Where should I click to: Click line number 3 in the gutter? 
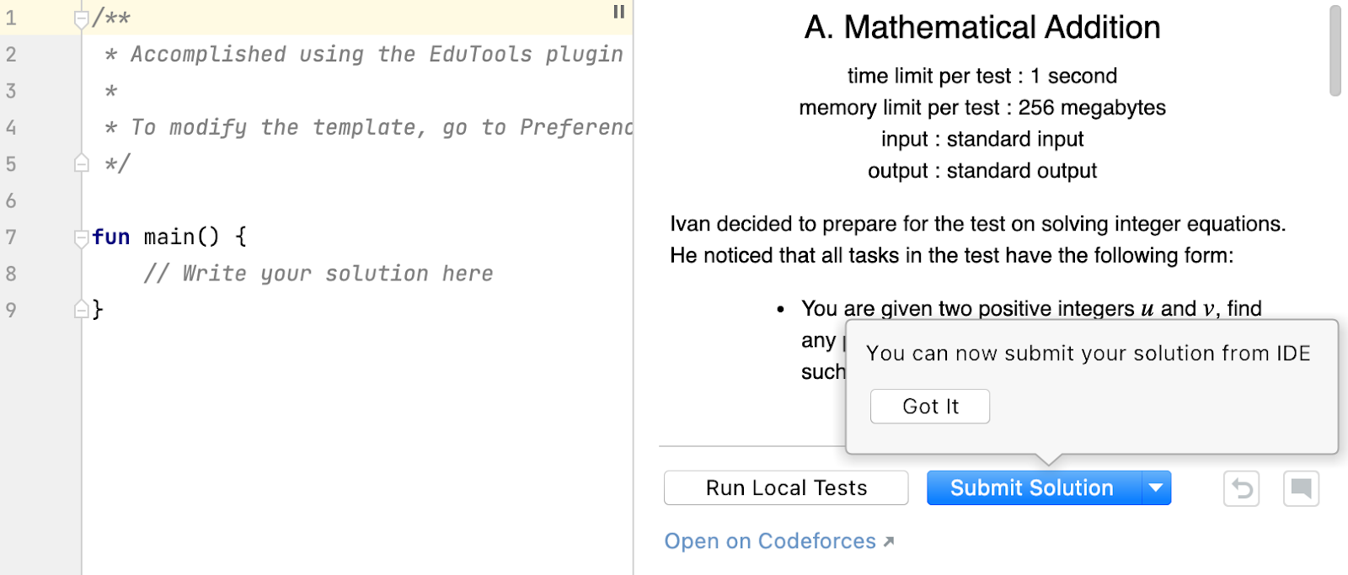[x=11, y=91]
